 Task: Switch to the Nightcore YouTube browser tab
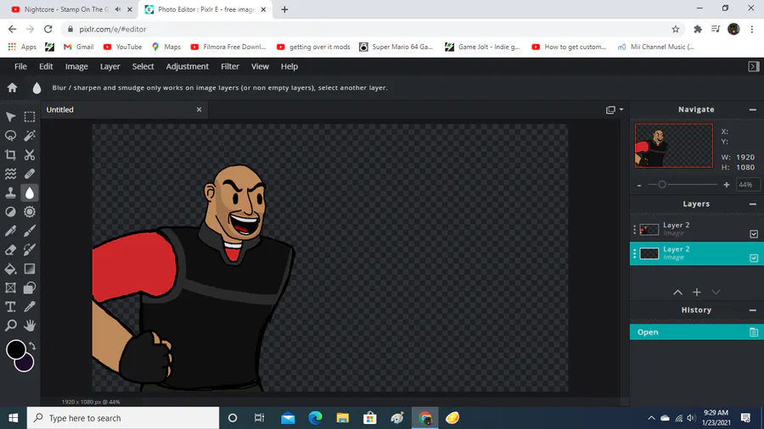pos(68,9)
